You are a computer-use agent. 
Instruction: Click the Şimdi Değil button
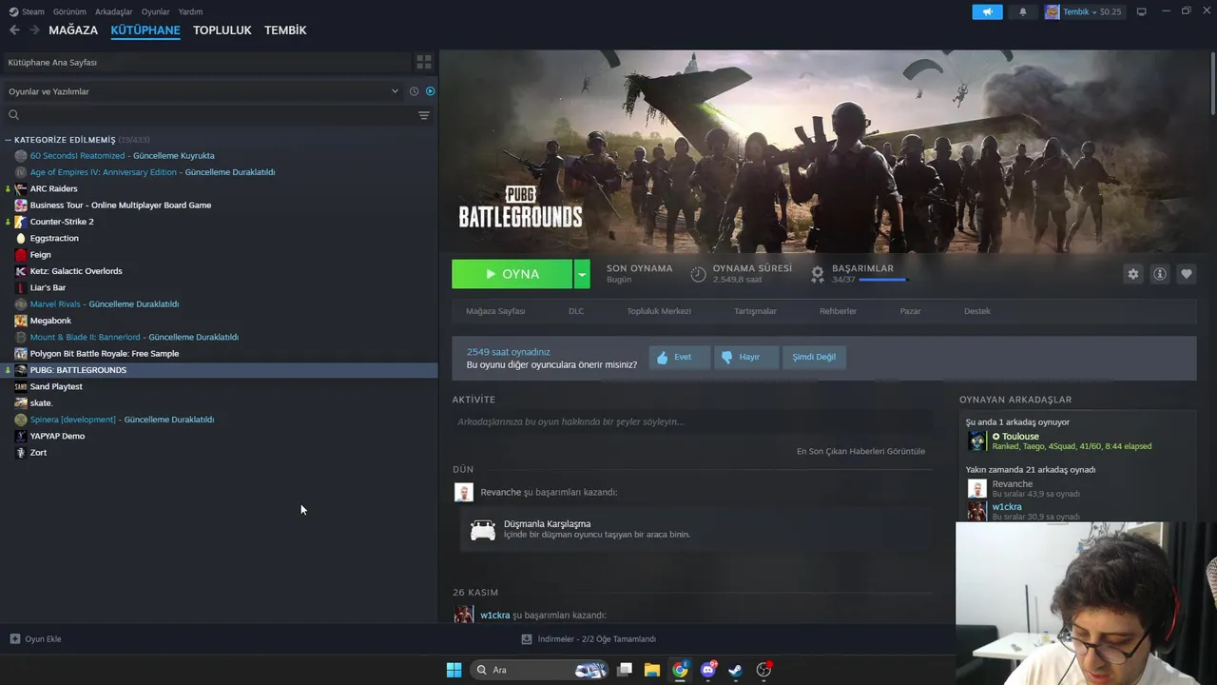814,357
